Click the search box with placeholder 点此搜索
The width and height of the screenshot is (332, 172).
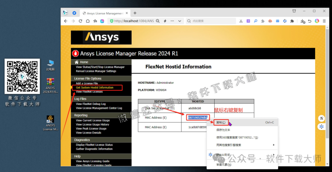211,21
